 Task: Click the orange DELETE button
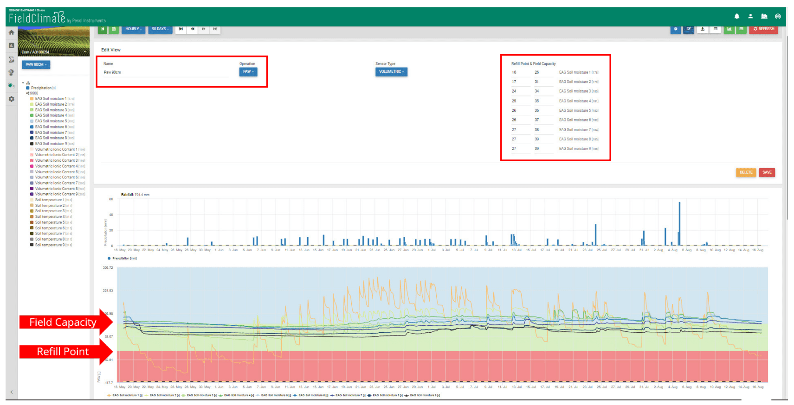pos(746,172)
